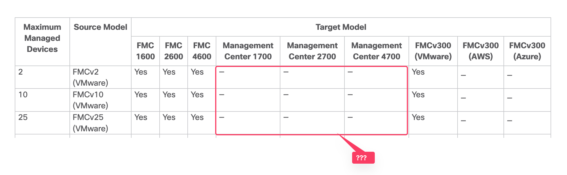Select the FMCv300 (VMware) column header

tap(433, 51)
